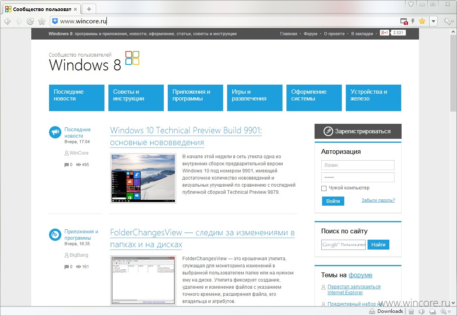Image resolution: width=457 pixels, height=316 pixels.
Task: Expand the address bar history dropdown arrow
Action: point(433,21)
